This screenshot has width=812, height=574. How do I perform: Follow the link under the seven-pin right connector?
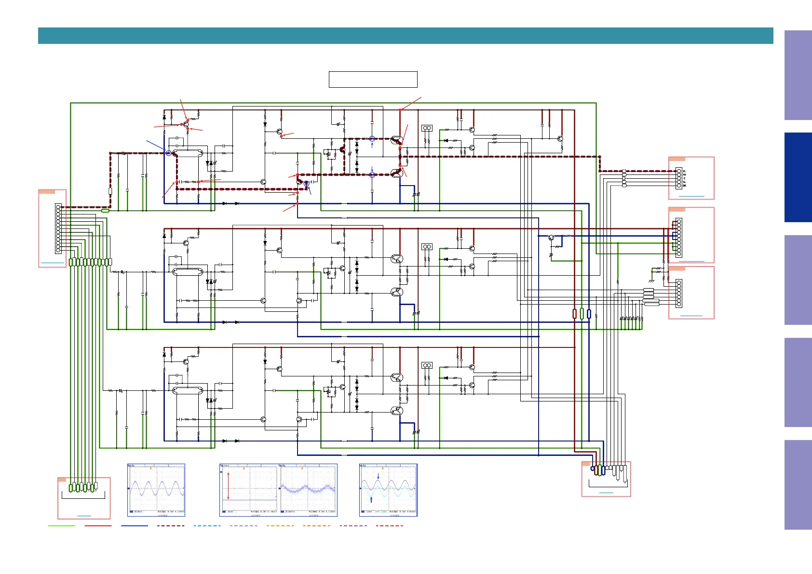coord(691,316)
